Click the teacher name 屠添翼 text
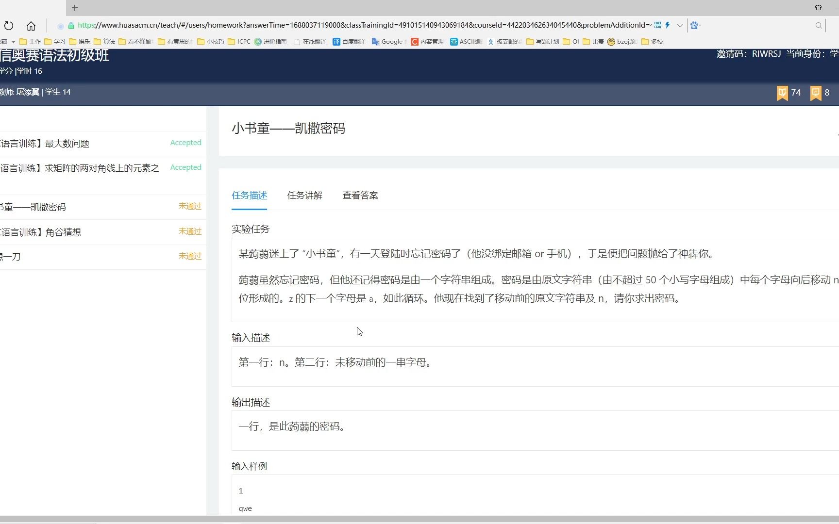 click(28, 92)
